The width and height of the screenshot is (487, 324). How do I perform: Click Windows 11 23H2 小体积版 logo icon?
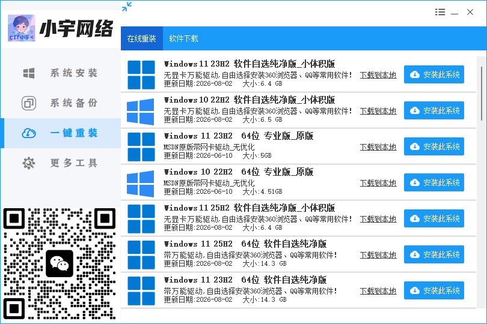pos(141,75)
